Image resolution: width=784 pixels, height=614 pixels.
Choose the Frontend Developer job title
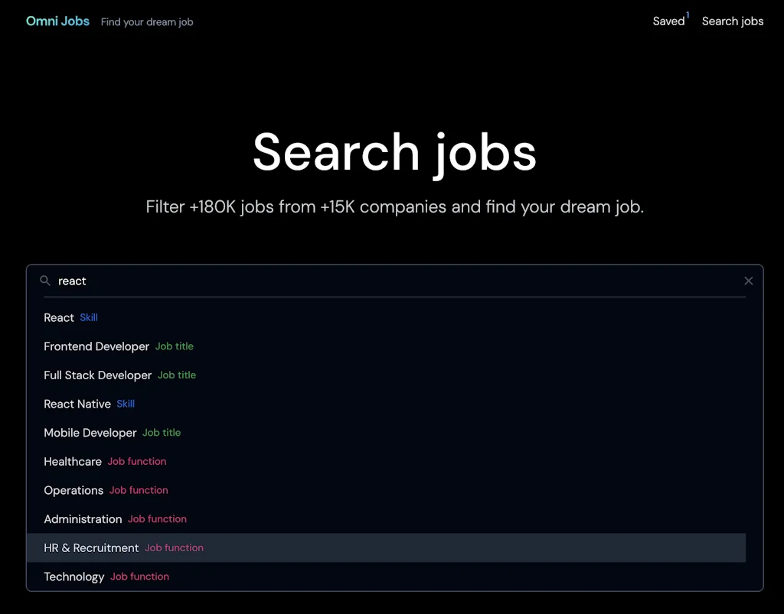point(96,346)
